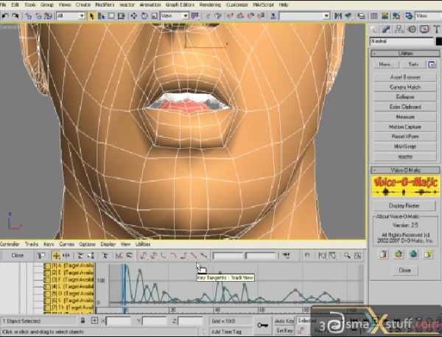Open the Modifiers menu
This screenshot has width=442, height=337.
[105, 5]
